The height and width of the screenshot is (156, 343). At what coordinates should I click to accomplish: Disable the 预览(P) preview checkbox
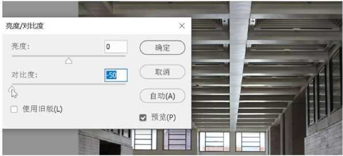coord(143,118)
